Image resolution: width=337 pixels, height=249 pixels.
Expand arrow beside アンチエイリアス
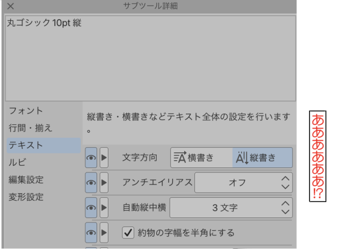(x=104, y=183)
